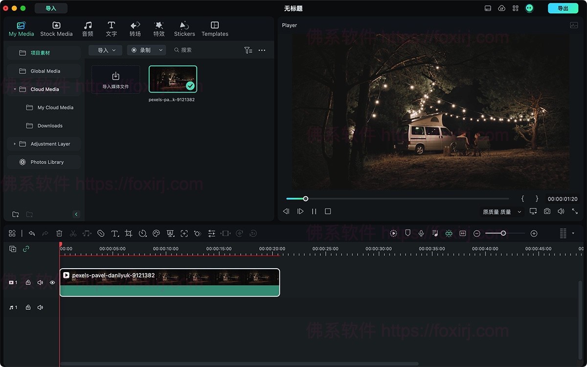This screenshot has height=367, width=587.
Task: Open the Crop tool
Action: tap(128, 233)
